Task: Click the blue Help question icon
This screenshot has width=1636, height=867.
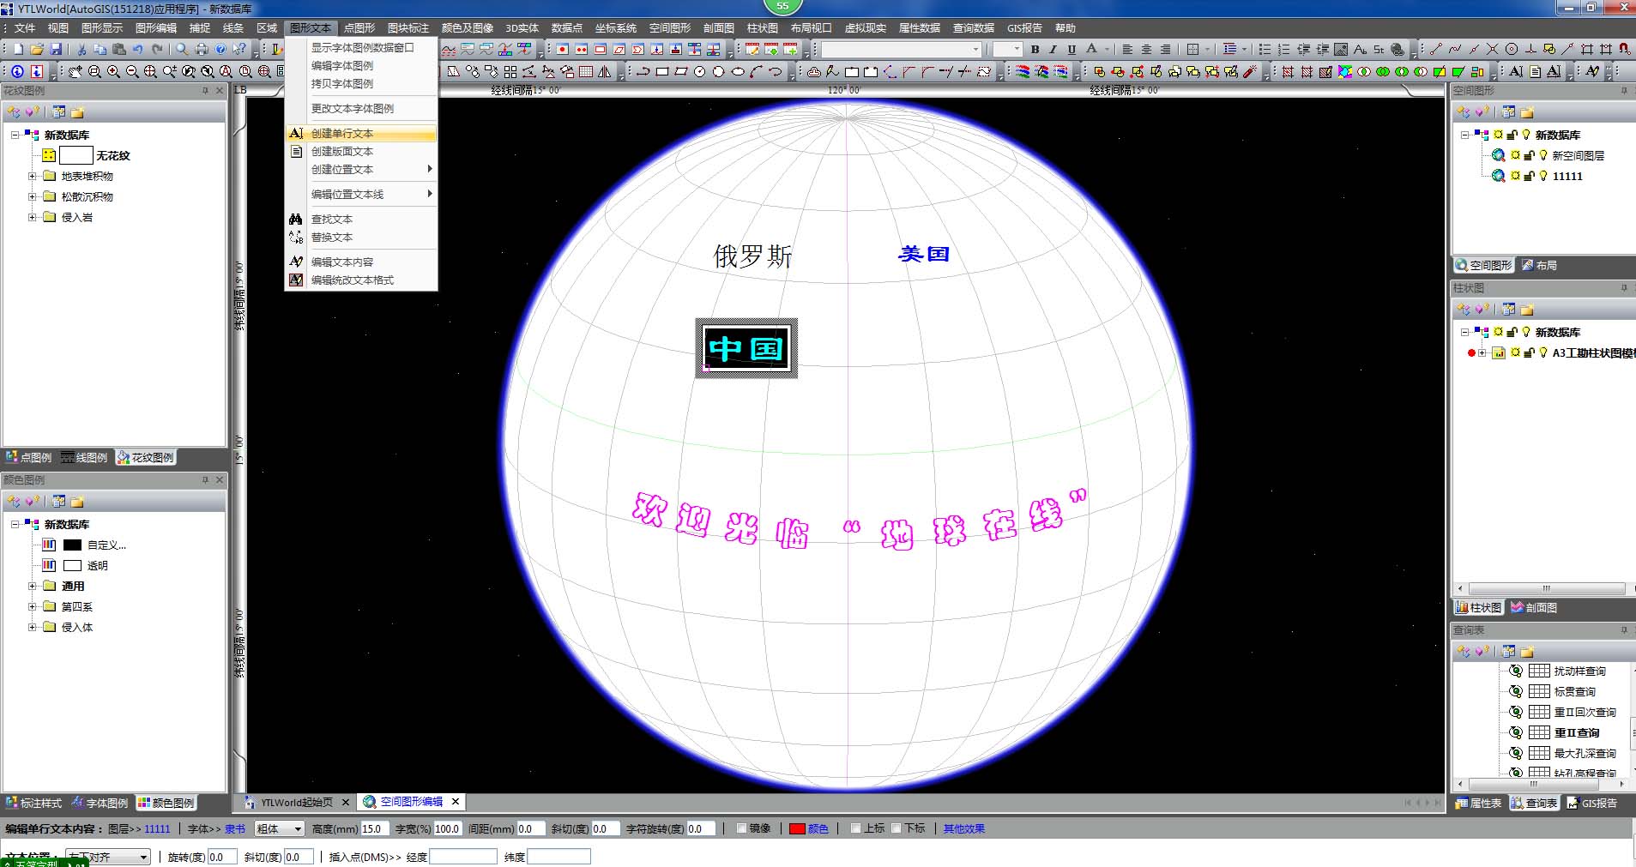Action: coord(220,50)
